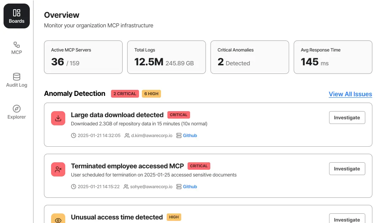This screenshot has width=383, height=223.
Task: Open Github link under large data download
Action: click(190, 136)
